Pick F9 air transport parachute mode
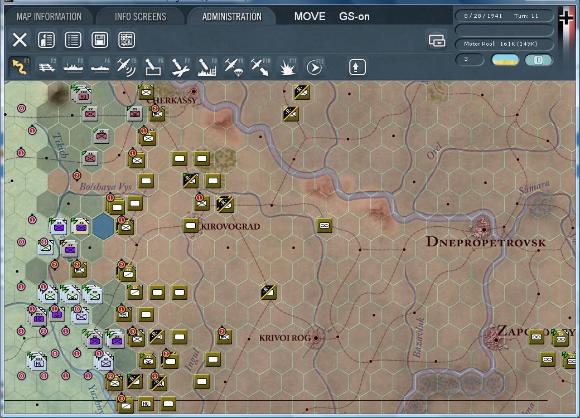This screenshot has height=418, width=580. click(x=234, y=67)
